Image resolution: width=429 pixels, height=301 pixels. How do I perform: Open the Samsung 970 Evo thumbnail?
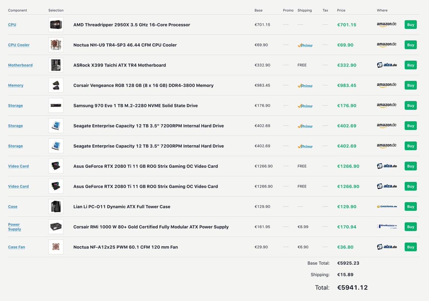56,106
